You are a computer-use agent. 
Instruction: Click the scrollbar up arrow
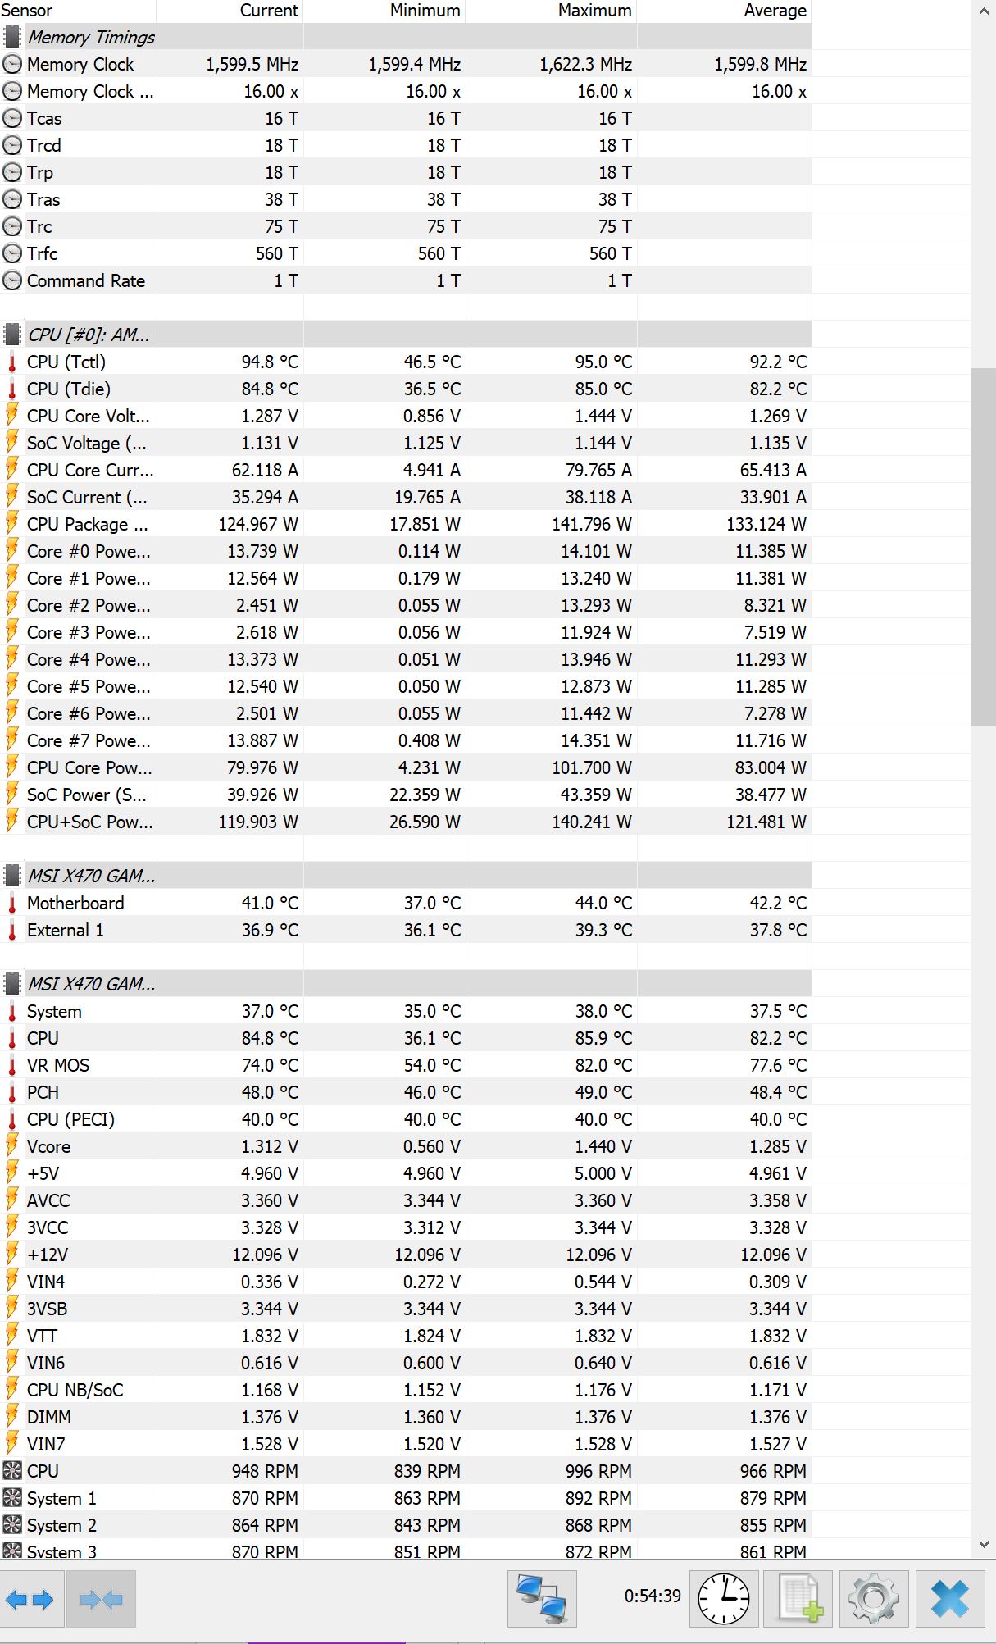click(x=984, y=11)
